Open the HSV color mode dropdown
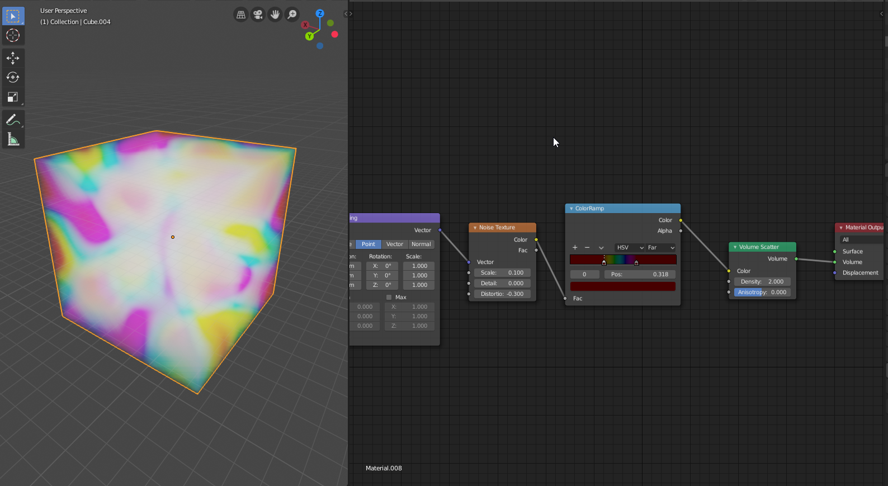Image resolution: width=888 pixels, height=486 pixels. [x=630, y=247]
